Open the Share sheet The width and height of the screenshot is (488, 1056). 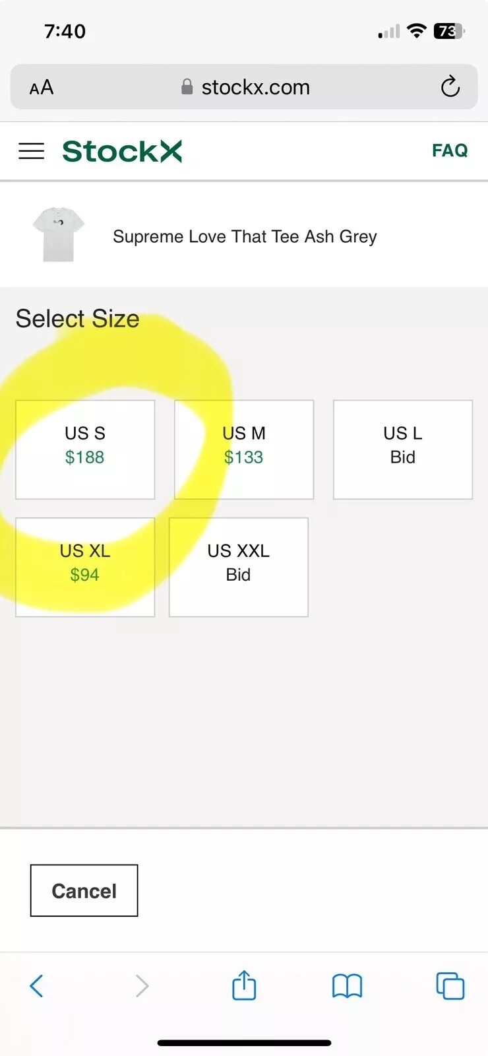point(244,986)
